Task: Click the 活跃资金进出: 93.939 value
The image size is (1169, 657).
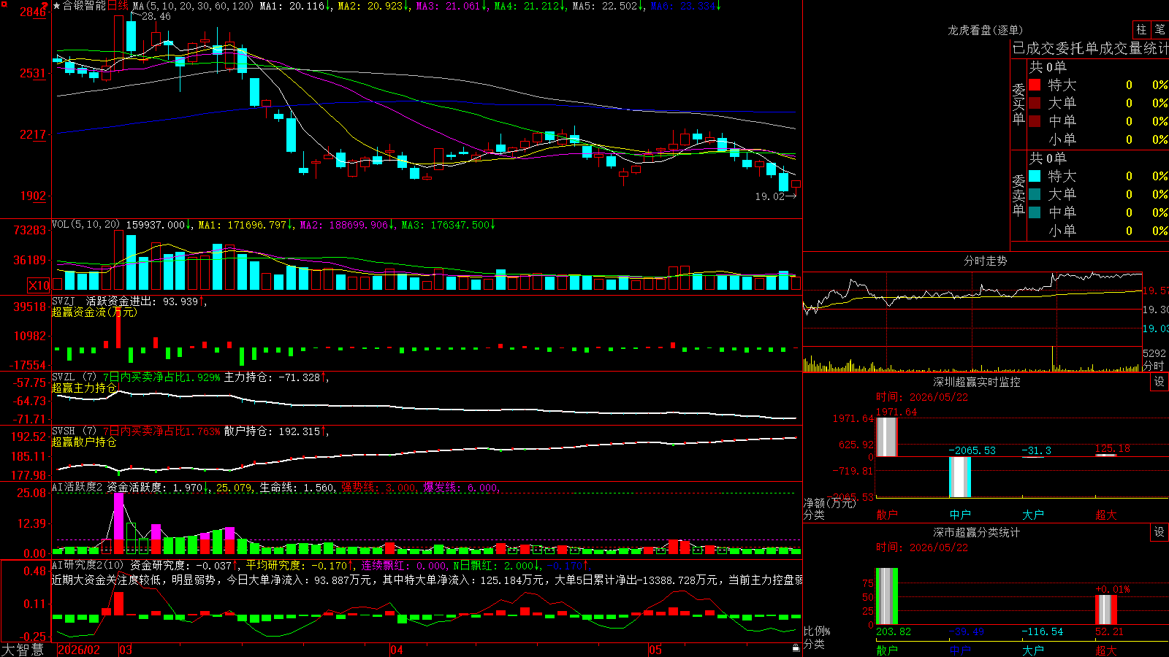Action: pos(142,301)
